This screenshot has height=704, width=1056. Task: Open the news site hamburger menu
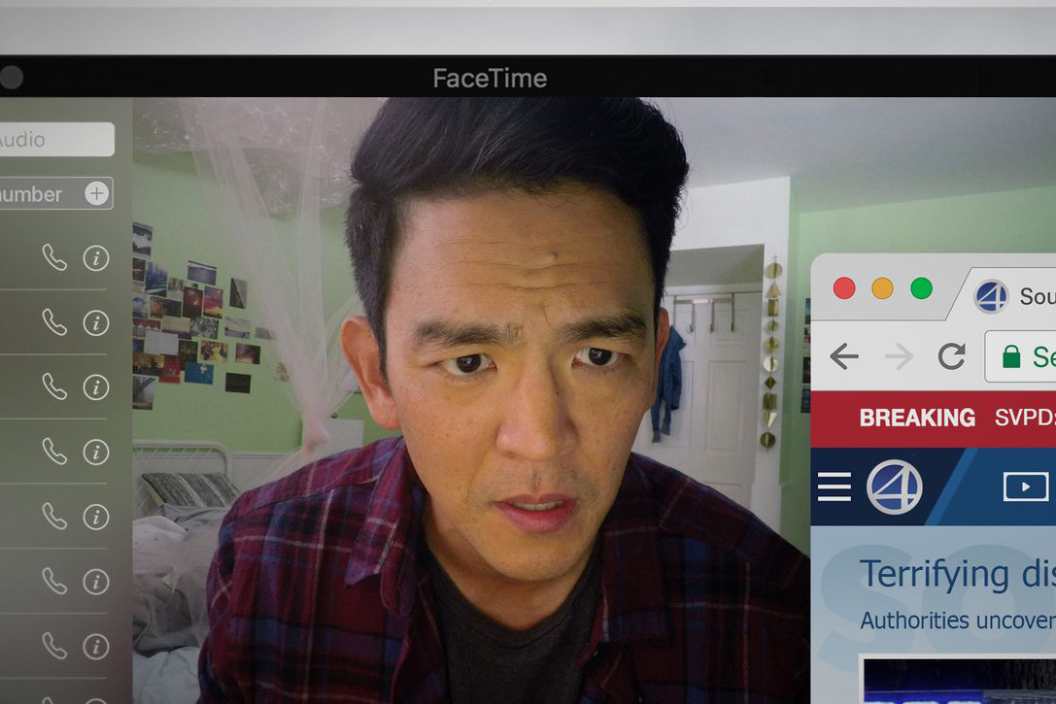[835, 486]
